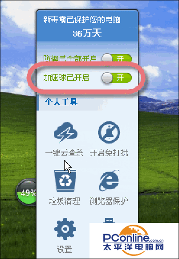Viewport: 179px width, 259px height.
Task: Click the 设置 text label
Action: [x=64, y=249]
